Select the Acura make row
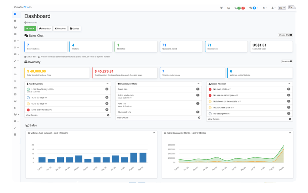The height and width of the screenshot is (193, 308). click(x=159, y=89)
